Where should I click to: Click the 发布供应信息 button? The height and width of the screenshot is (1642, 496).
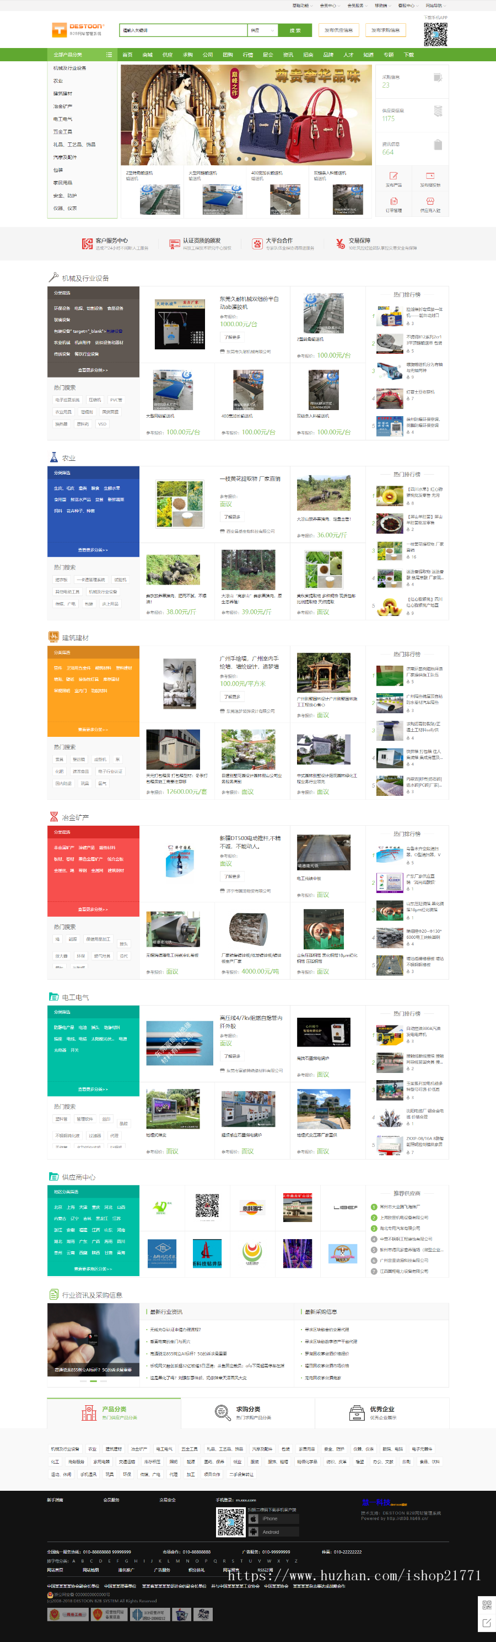[x=339, y=30]
